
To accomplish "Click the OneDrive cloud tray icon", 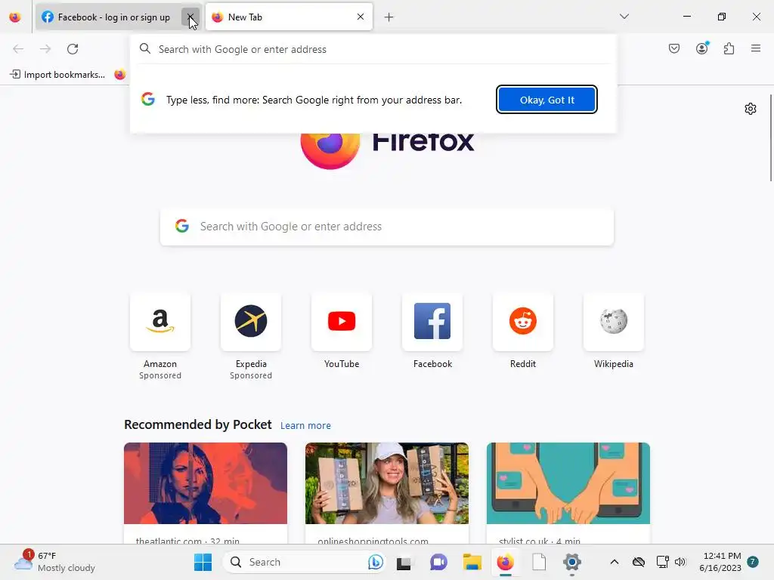I will (639, 562).
